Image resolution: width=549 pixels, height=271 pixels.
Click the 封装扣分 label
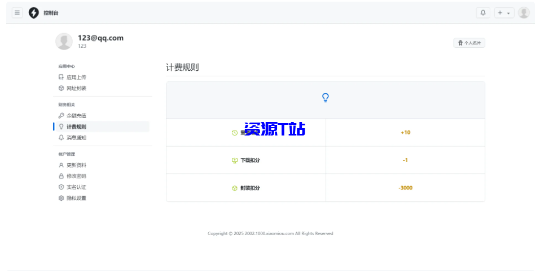(250, 188)
